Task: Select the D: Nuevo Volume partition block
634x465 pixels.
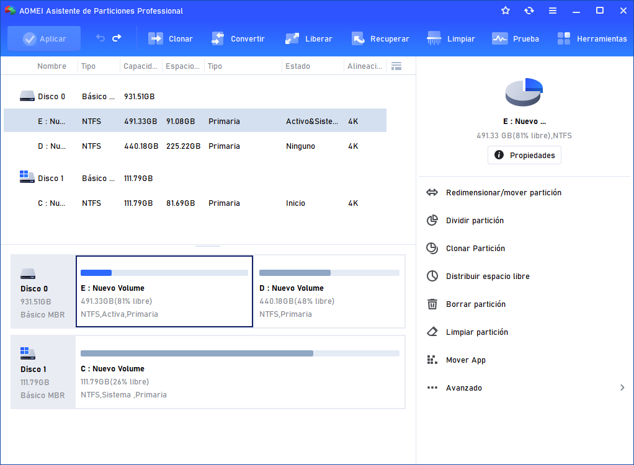Action: click(329, 291)
